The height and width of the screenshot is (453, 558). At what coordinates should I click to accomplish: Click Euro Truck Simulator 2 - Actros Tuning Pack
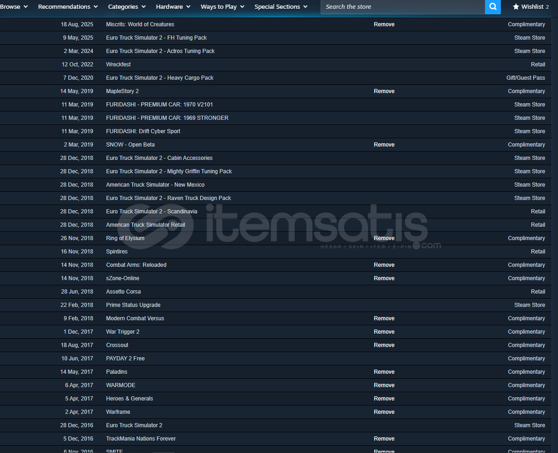[x=160, y=51]
